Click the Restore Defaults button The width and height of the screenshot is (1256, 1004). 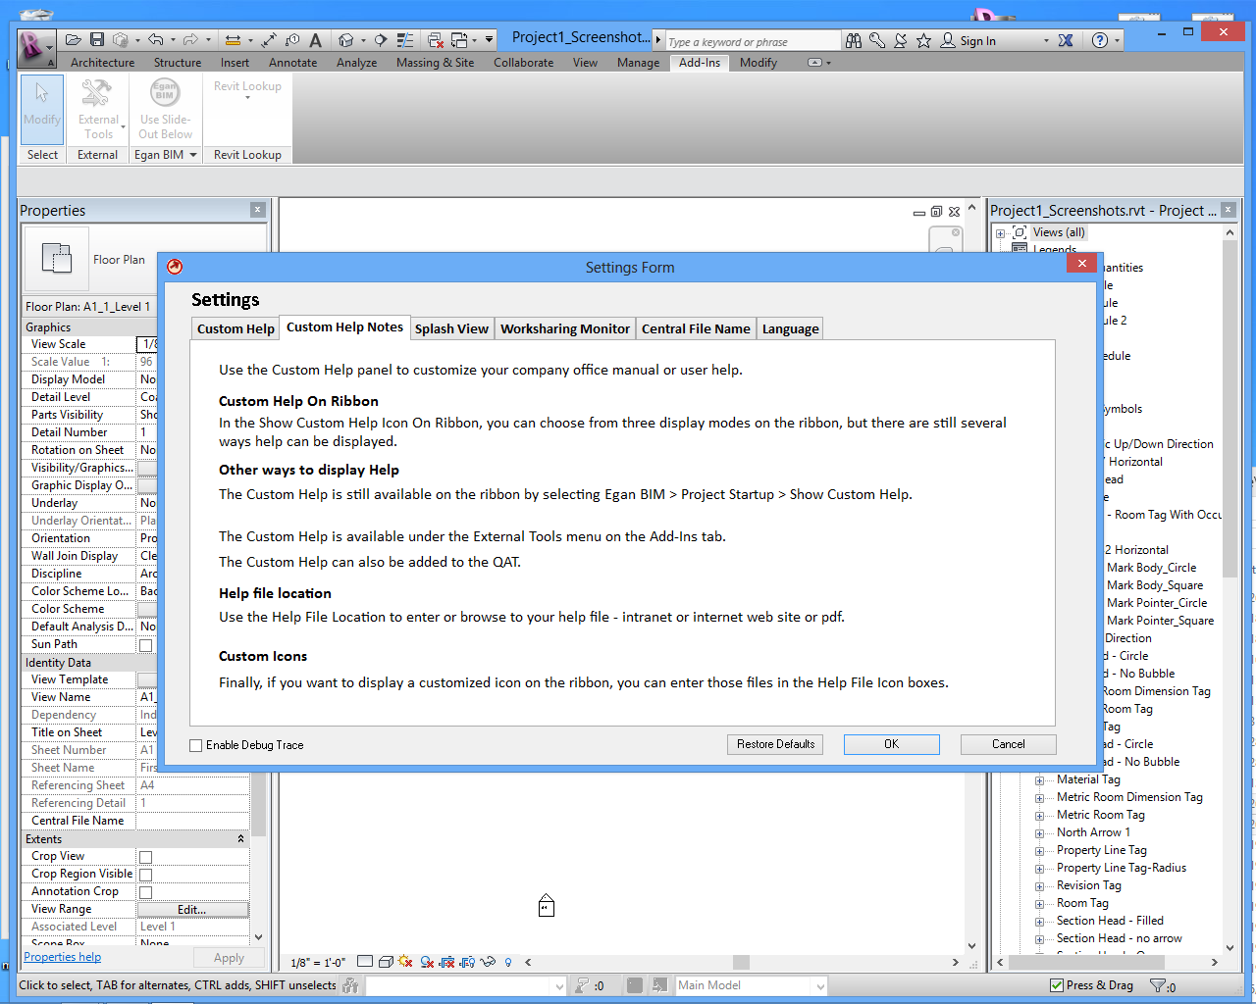click(x=775, y=744)
